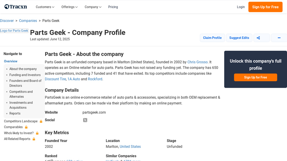Click the Companies breadcrumb link
Viewport: 287px width, 161px height.
[28, 21]
